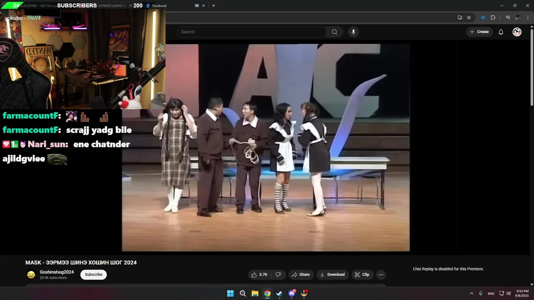Open the Goshinshog2024 channel name link
Screen dimensions: 534x300
click(57, 272)
